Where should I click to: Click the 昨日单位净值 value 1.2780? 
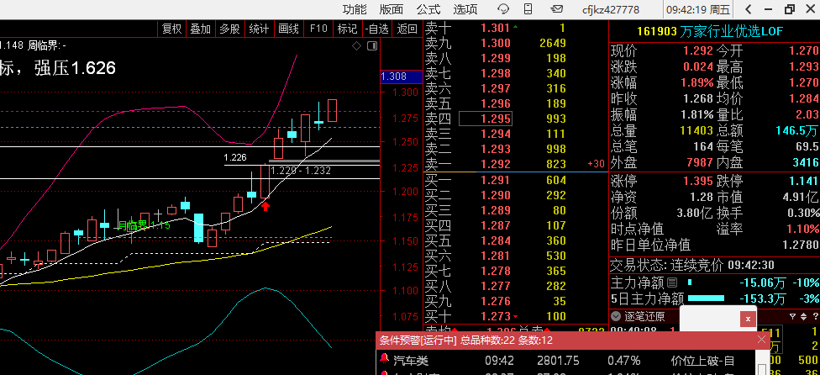pyautogui.click(x=800, y=245)
